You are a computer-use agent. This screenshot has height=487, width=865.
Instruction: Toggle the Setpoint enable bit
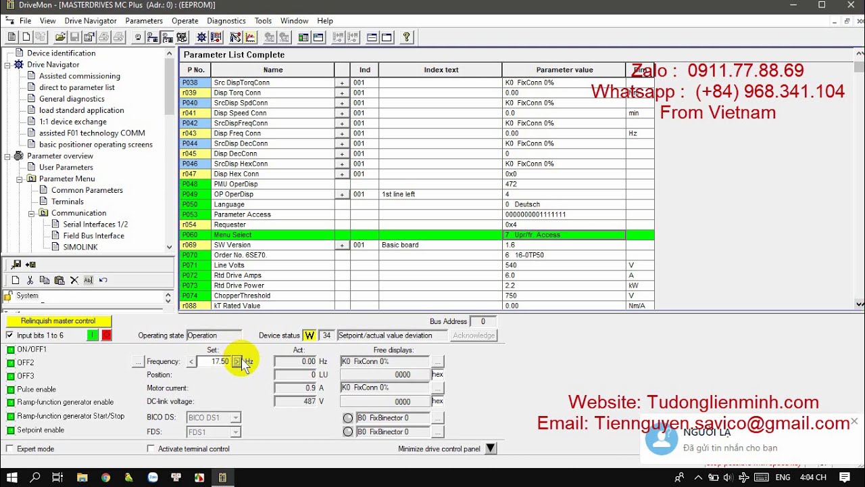pyautogui.click(x=10, y=430)
